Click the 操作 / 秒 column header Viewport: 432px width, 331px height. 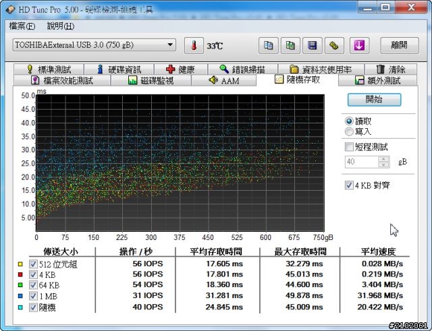(x=136, y=251)
